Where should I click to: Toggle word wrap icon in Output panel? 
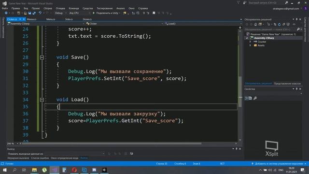click(x=131, y=154)
